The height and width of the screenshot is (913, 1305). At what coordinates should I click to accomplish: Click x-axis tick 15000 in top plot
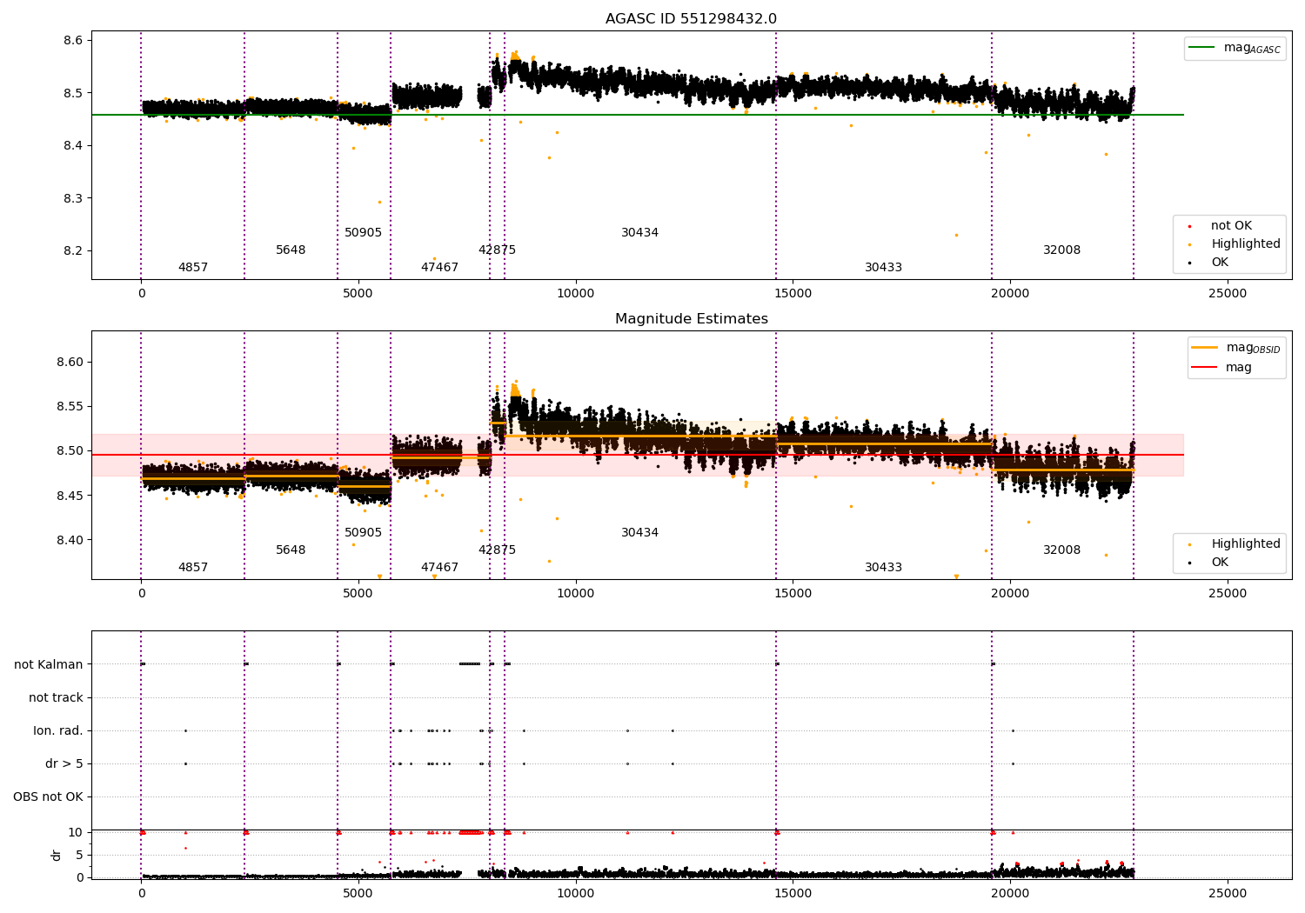(793, 293)
